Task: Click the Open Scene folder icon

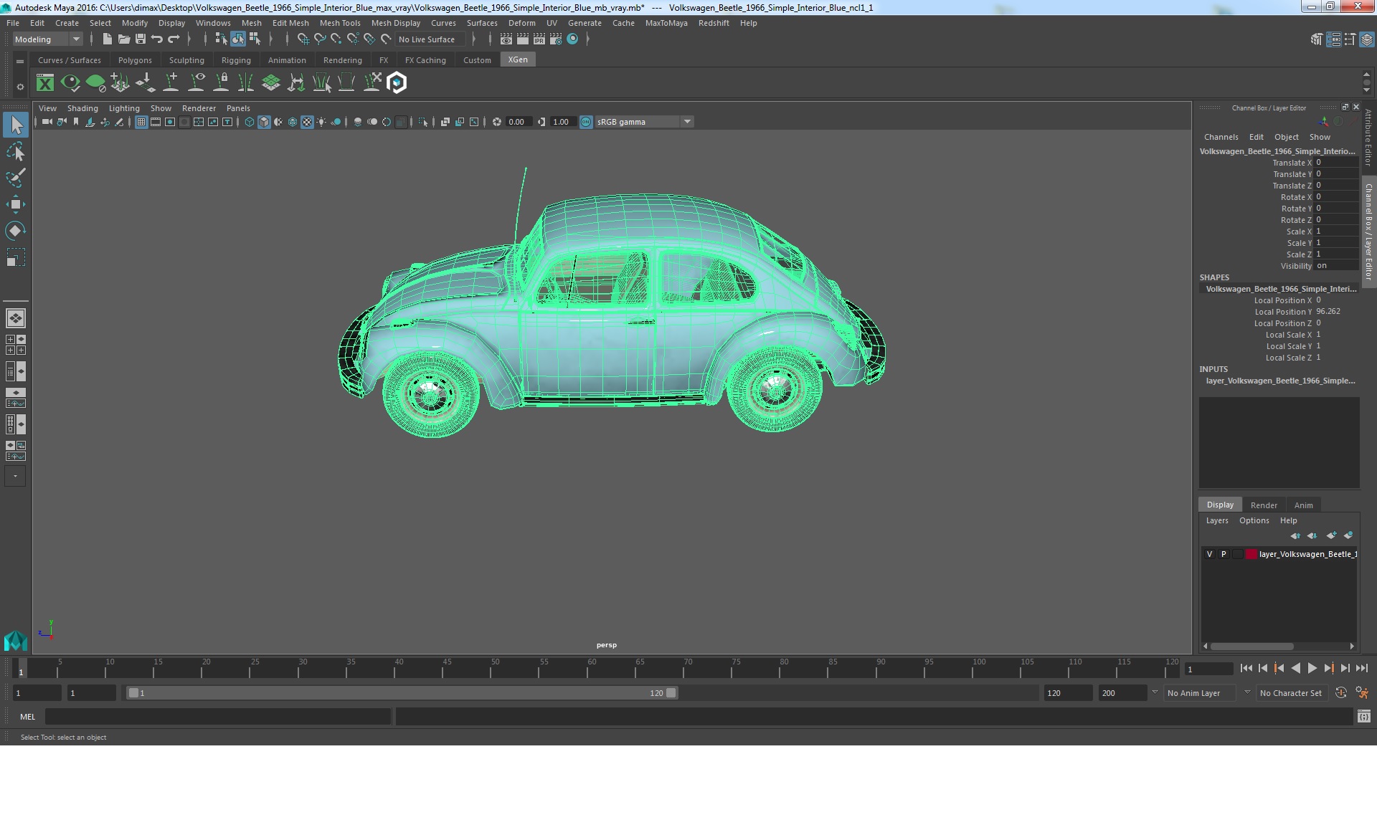Action: (x=123, y=39)
